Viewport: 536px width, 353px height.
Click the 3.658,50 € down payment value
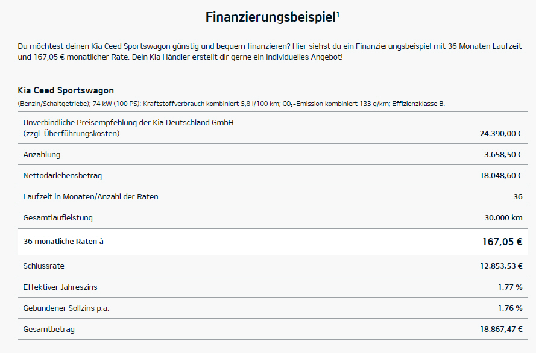pos(503,155)
